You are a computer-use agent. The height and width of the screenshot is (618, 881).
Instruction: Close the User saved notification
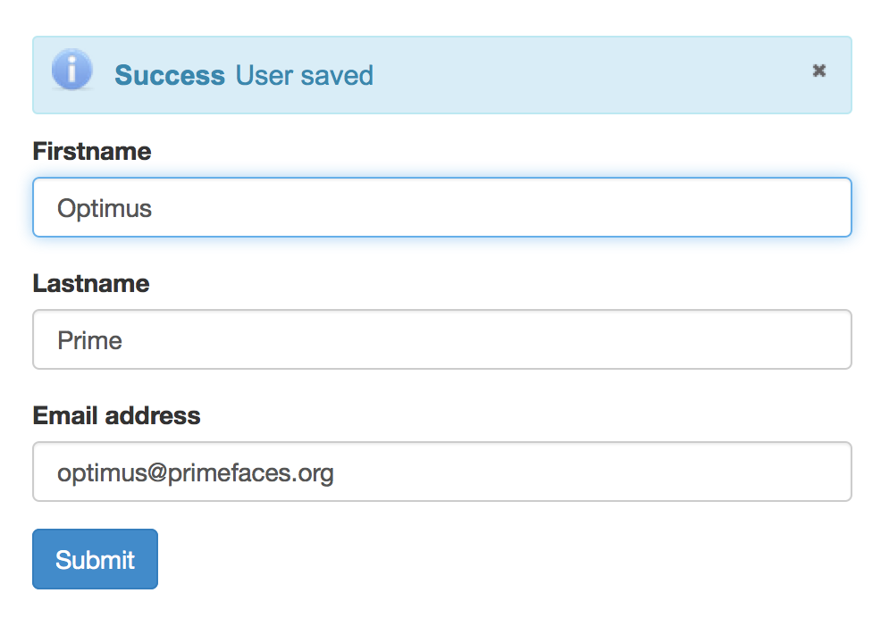(x=819, y=71)
